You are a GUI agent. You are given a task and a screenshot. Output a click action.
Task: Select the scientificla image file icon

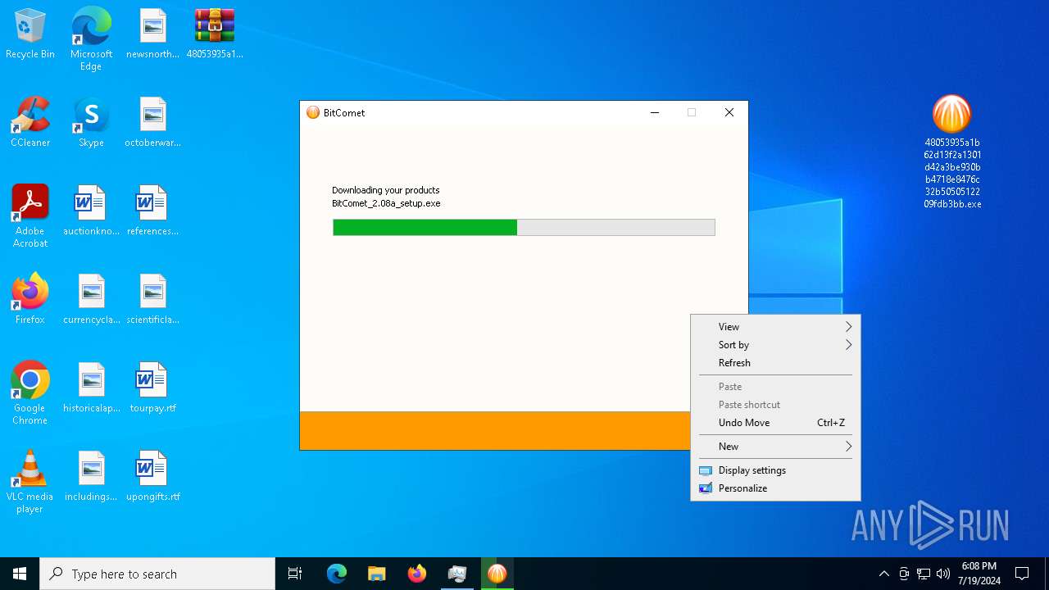point(152,300)
